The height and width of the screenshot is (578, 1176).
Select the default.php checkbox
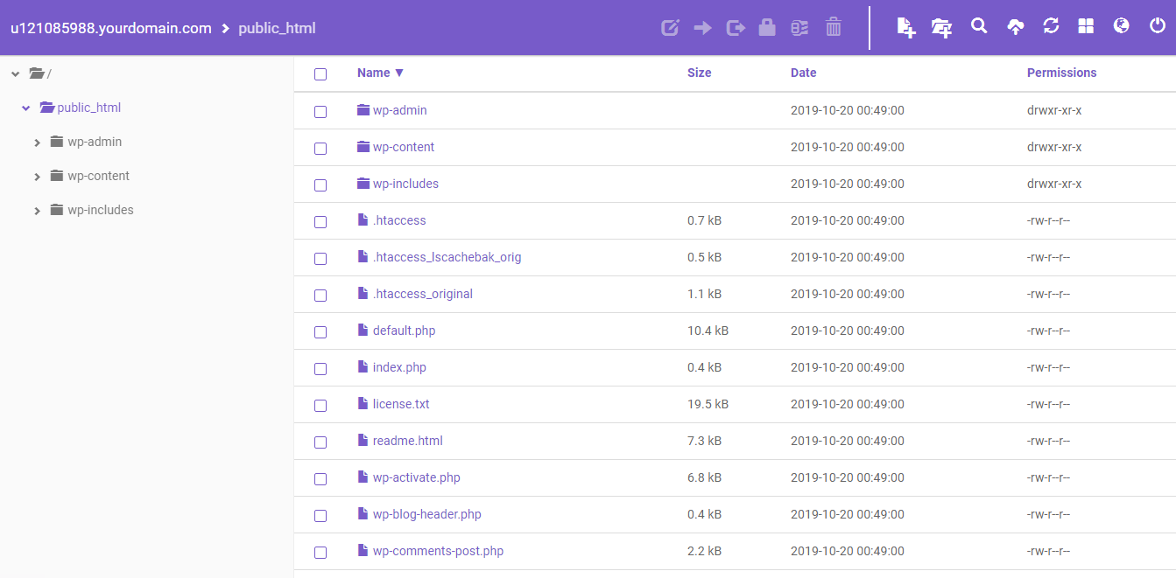[320, 332]
